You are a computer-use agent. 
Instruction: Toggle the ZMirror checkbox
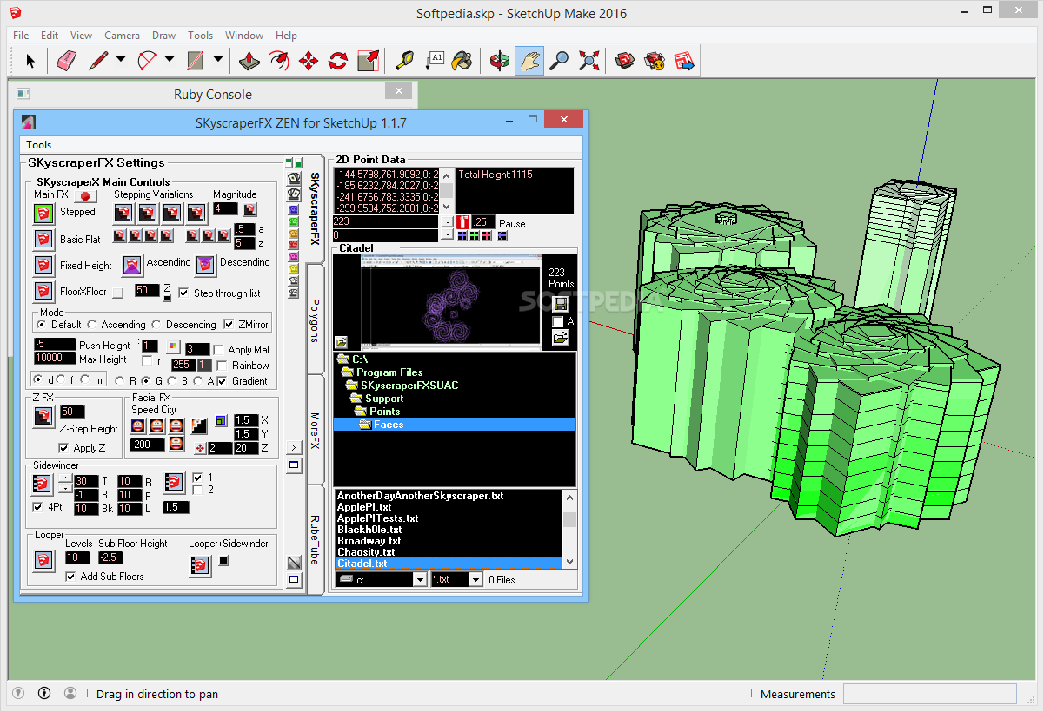coord(229,324)
